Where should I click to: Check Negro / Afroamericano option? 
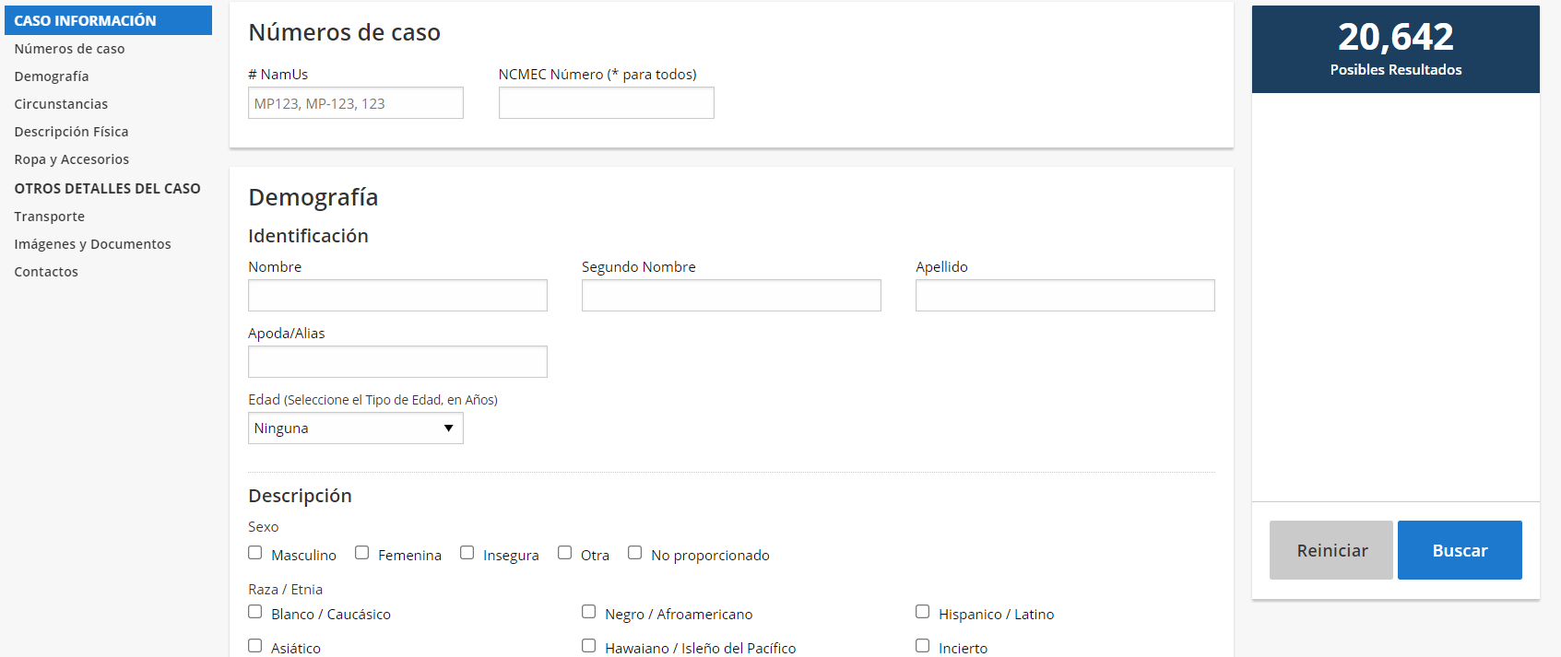(x=589, y=612)
